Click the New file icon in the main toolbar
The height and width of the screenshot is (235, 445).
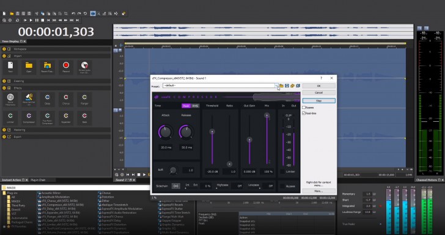pyautogui.click(x=4, y=13)
